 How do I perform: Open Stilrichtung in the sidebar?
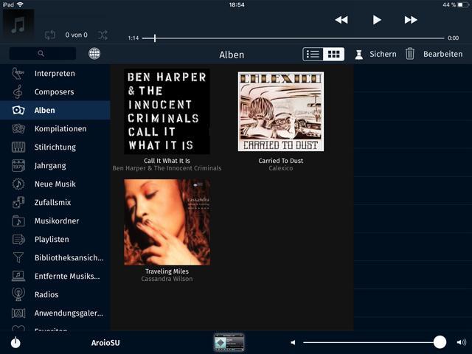(x=55, y=147)
